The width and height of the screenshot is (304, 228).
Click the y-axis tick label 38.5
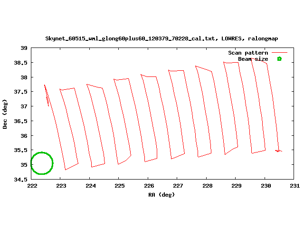20,63
